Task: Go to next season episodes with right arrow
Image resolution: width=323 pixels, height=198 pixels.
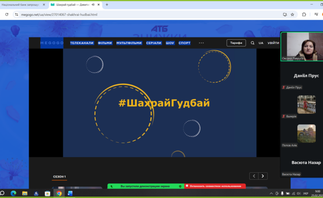Action: click(263, 176)
